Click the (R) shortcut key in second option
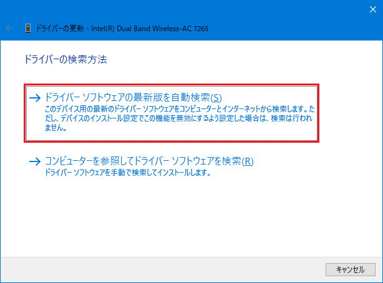 click(248, 162)
